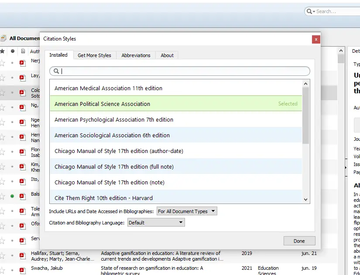This screenshot has height=275, width=360.
Task: Click the document list scroll up arrow
Action: point(341,51)
